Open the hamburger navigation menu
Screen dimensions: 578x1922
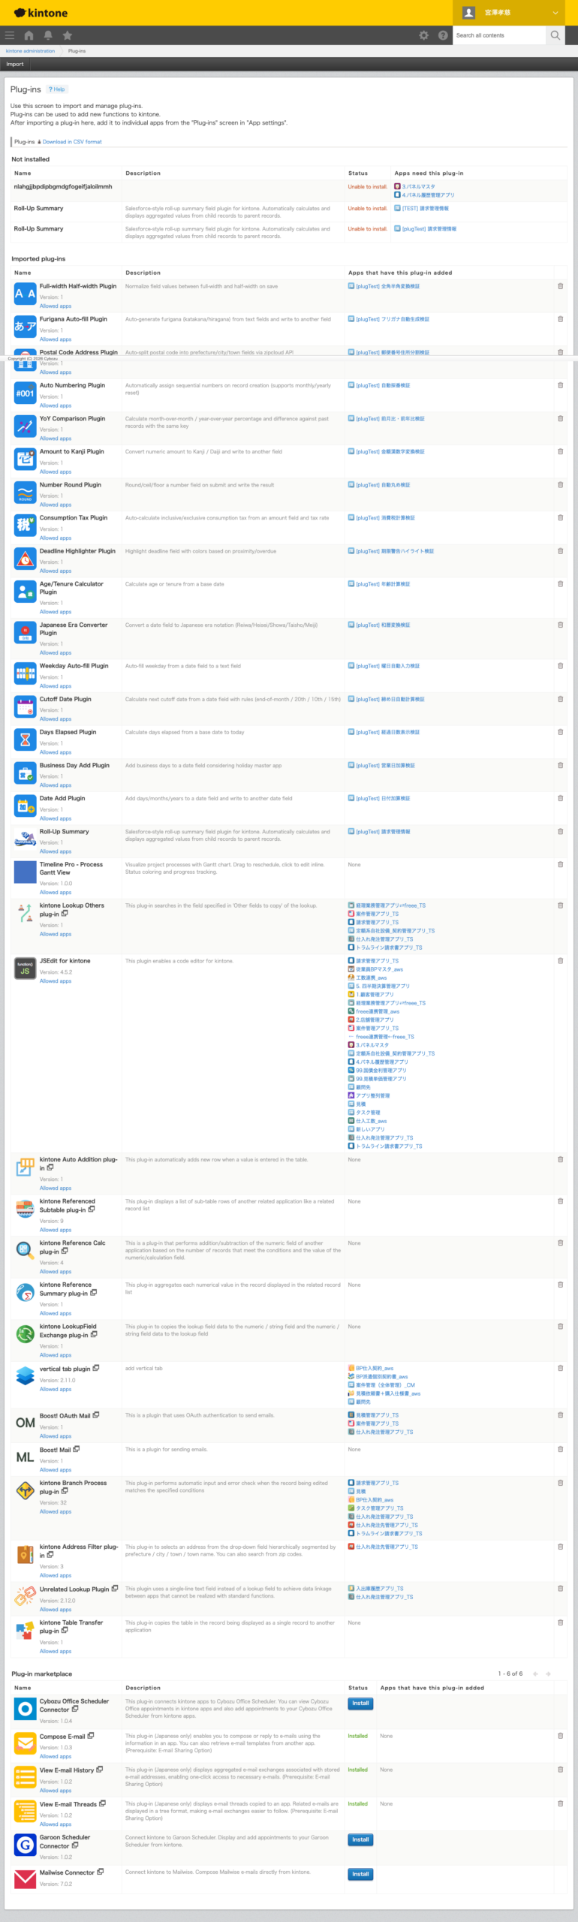[x=9, y=35]
